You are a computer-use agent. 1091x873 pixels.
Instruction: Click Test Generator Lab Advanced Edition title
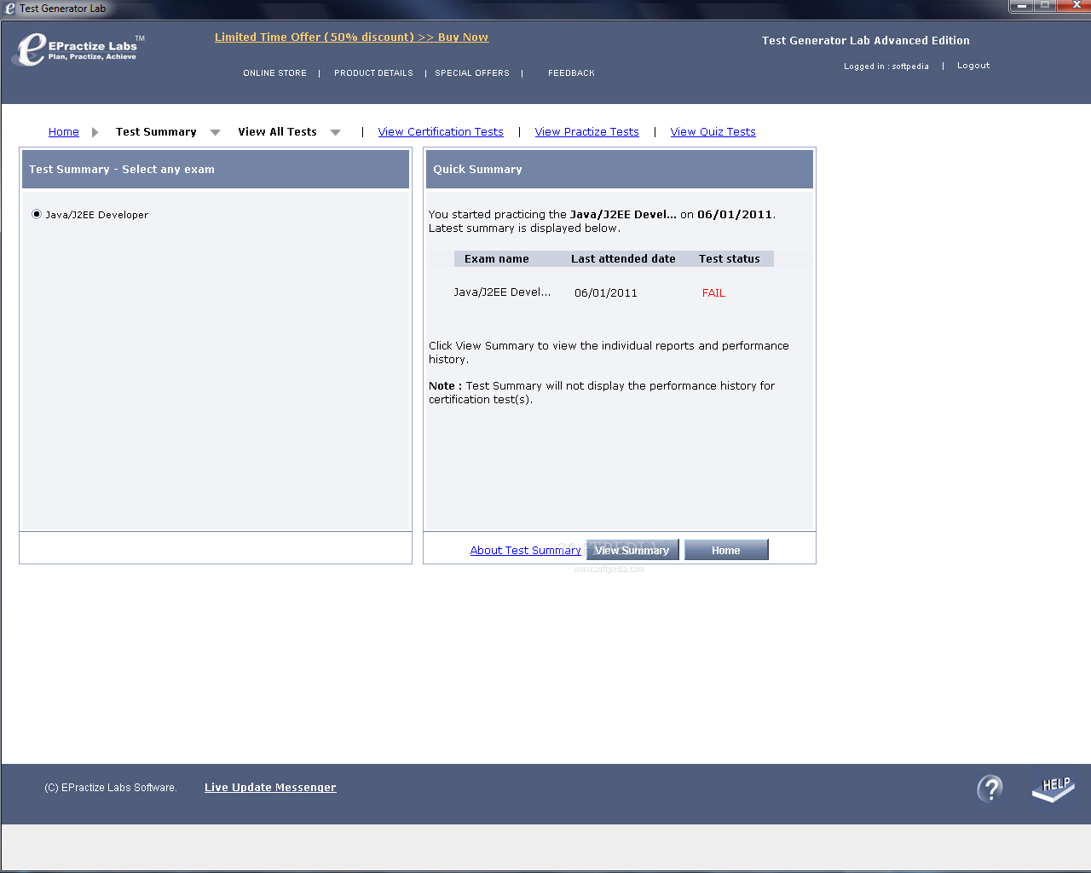pyautogui.click(x=866, y=41)
